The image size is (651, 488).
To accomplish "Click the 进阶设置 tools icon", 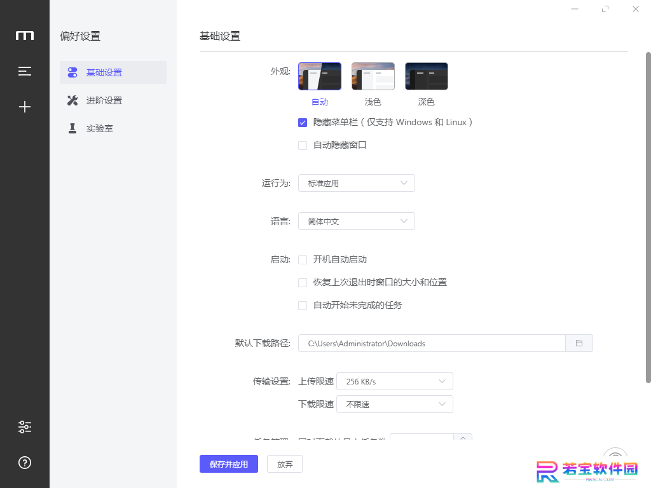I will pyautogui.click(x=72, y=100).
